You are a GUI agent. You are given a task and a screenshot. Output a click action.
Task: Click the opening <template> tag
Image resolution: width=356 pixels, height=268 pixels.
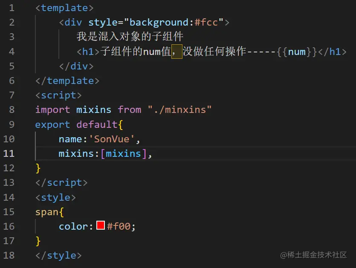pos(64,8)
